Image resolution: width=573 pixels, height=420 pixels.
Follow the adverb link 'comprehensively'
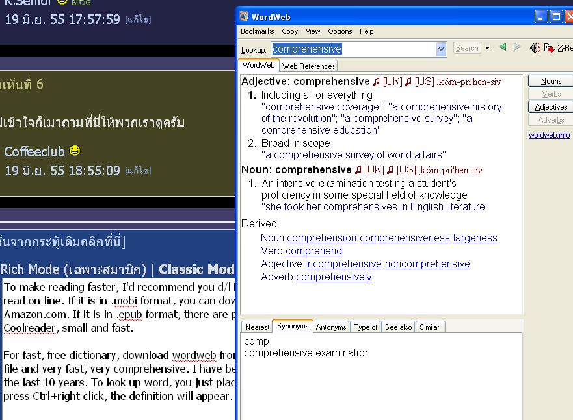tap(334, 277)
